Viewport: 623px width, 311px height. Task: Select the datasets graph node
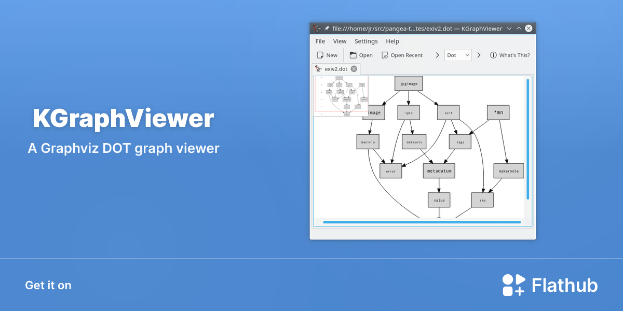(x=414, y=142)
